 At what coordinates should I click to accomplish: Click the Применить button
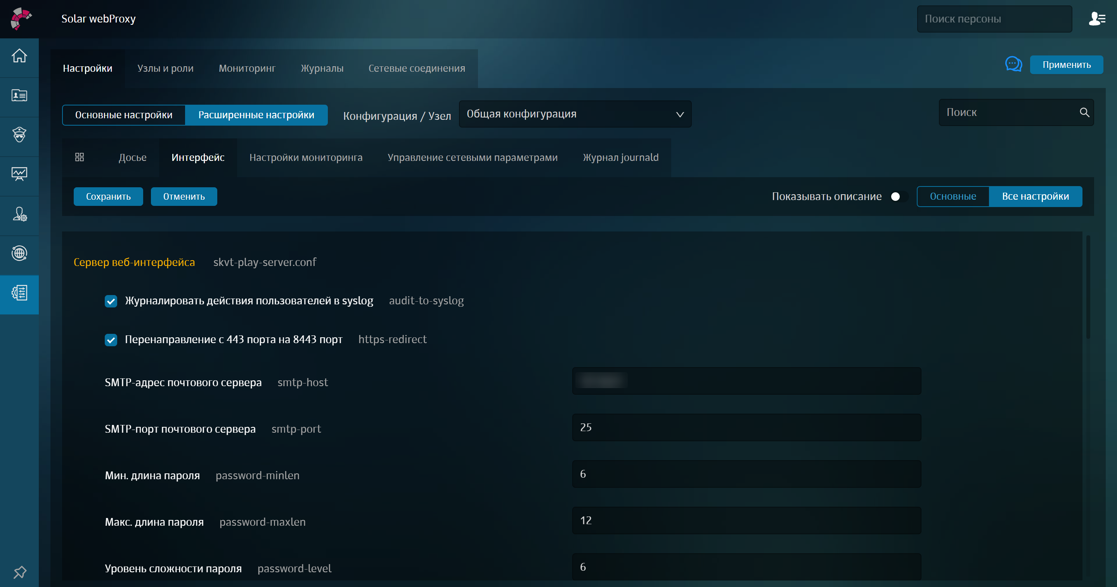1066,64
